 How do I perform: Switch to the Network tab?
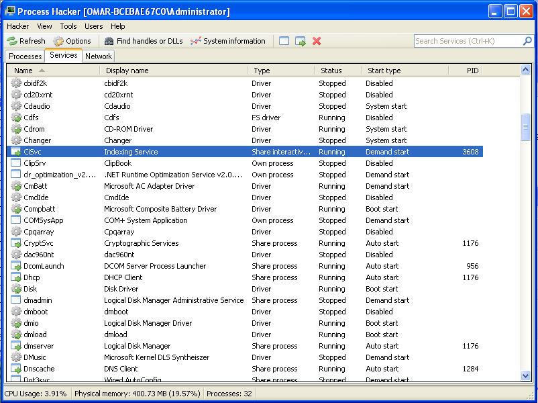(99, 56)
